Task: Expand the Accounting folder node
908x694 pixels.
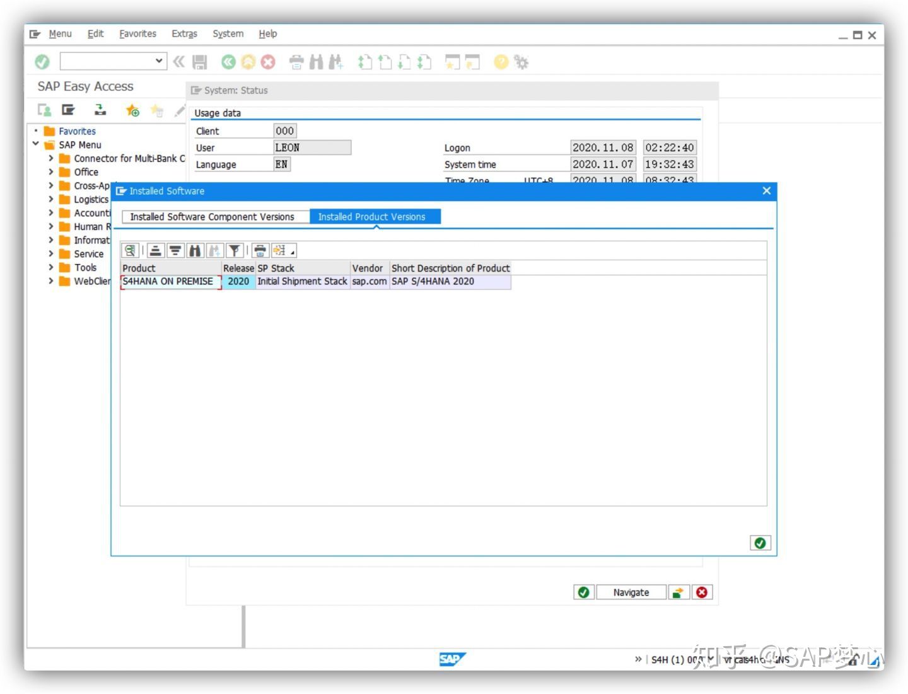Action: 51,212
